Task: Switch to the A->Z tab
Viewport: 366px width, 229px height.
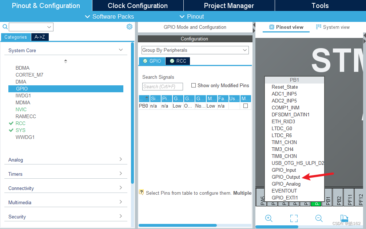Action: click(x=40, y=37)
